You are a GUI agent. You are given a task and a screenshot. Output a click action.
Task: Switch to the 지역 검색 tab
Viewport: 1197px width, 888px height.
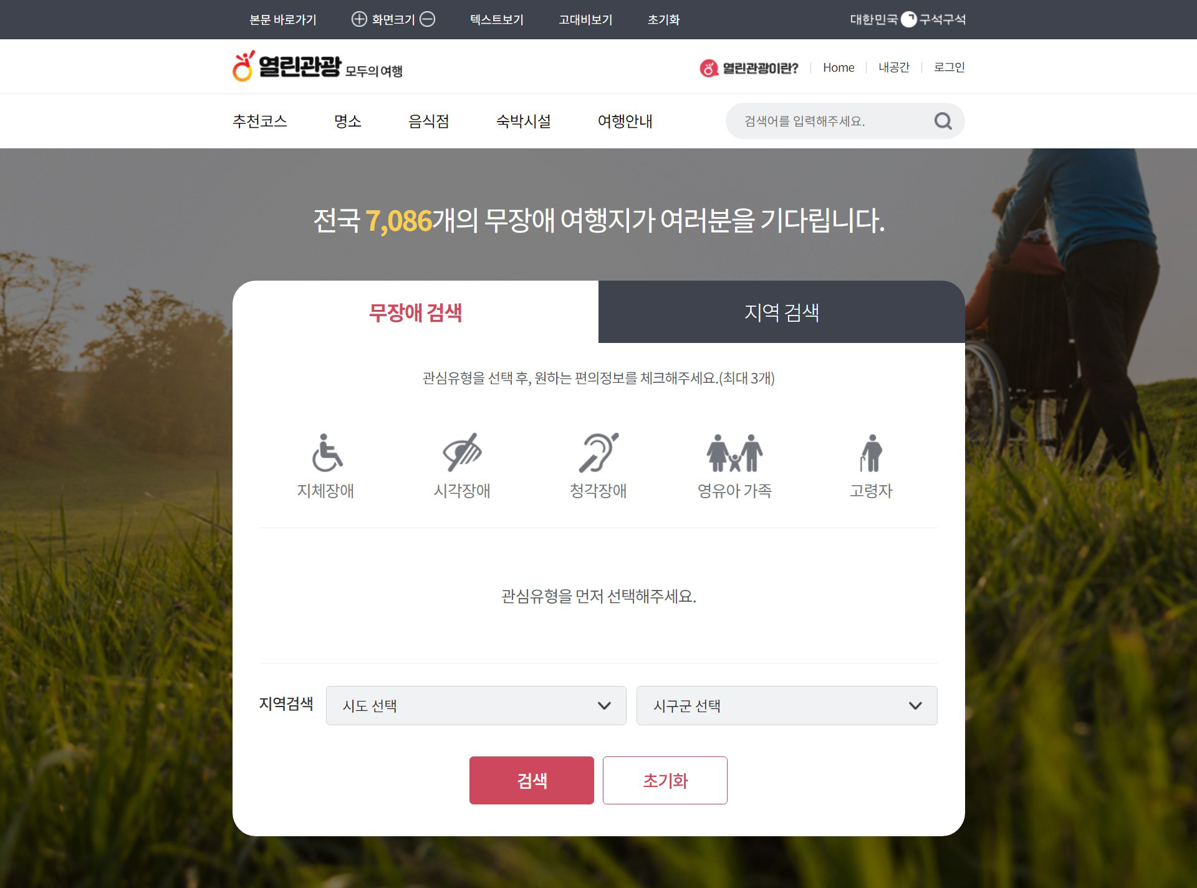point(782,312)
